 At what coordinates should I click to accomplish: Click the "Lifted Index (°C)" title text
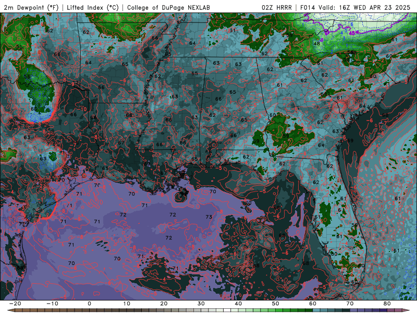[x=93, y=7]
